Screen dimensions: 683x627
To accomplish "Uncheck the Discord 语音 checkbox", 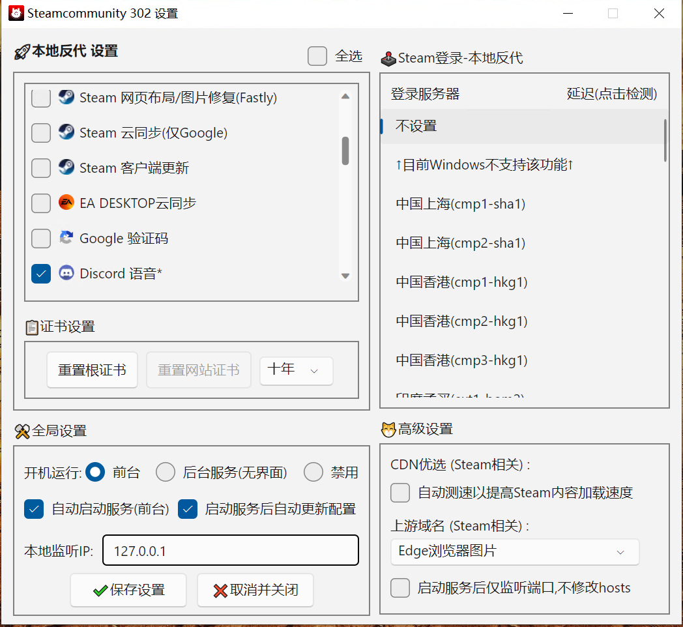I will point(41,274).
